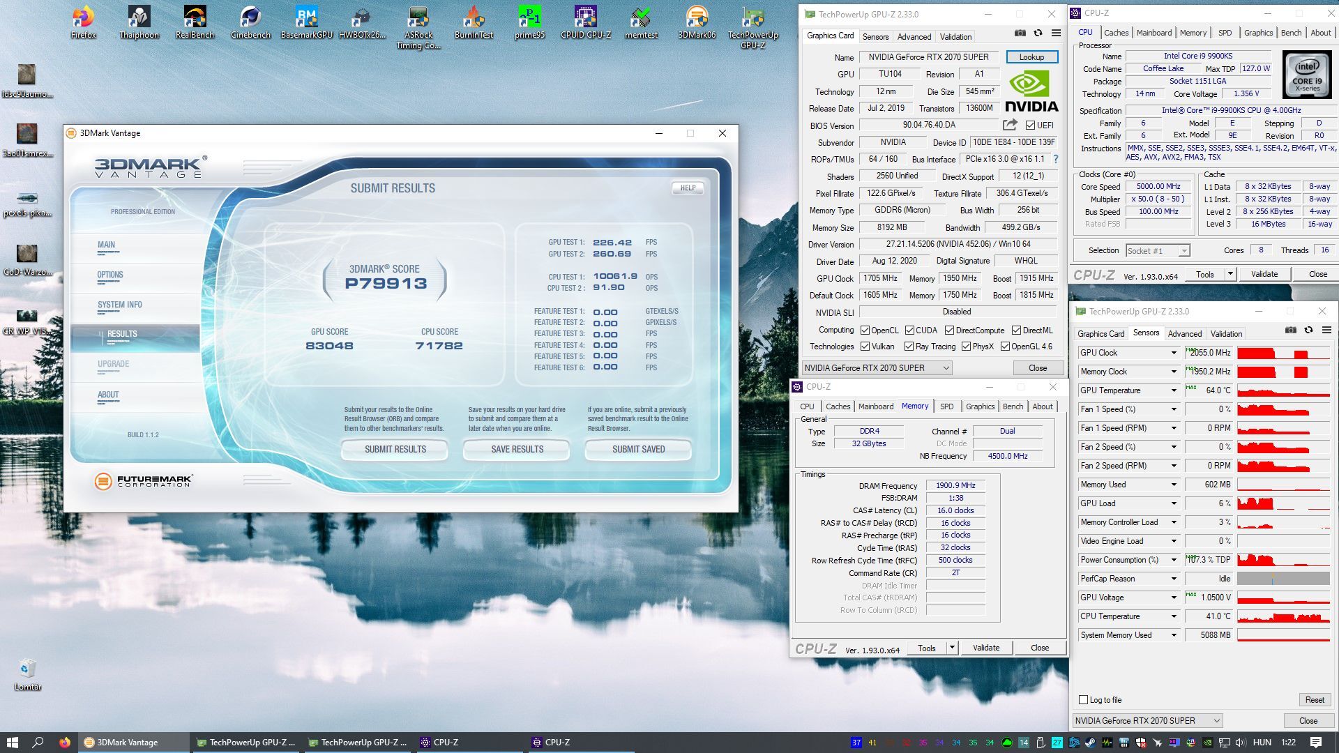Switch to the Advanced tab in GPU-Z
This screenshot has height=753, width=1339.
pyautogui.click(x=914, y=36)
